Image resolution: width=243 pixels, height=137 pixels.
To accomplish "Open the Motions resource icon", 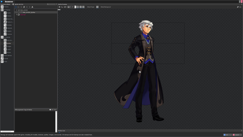I will coord(5,16).
